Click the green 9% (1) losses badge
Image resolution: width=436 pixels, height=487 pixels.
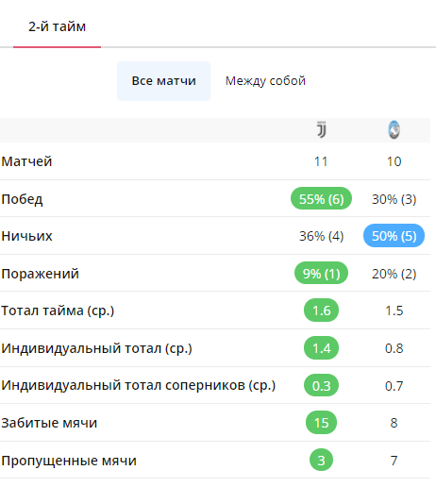click(x=321, y=273)
